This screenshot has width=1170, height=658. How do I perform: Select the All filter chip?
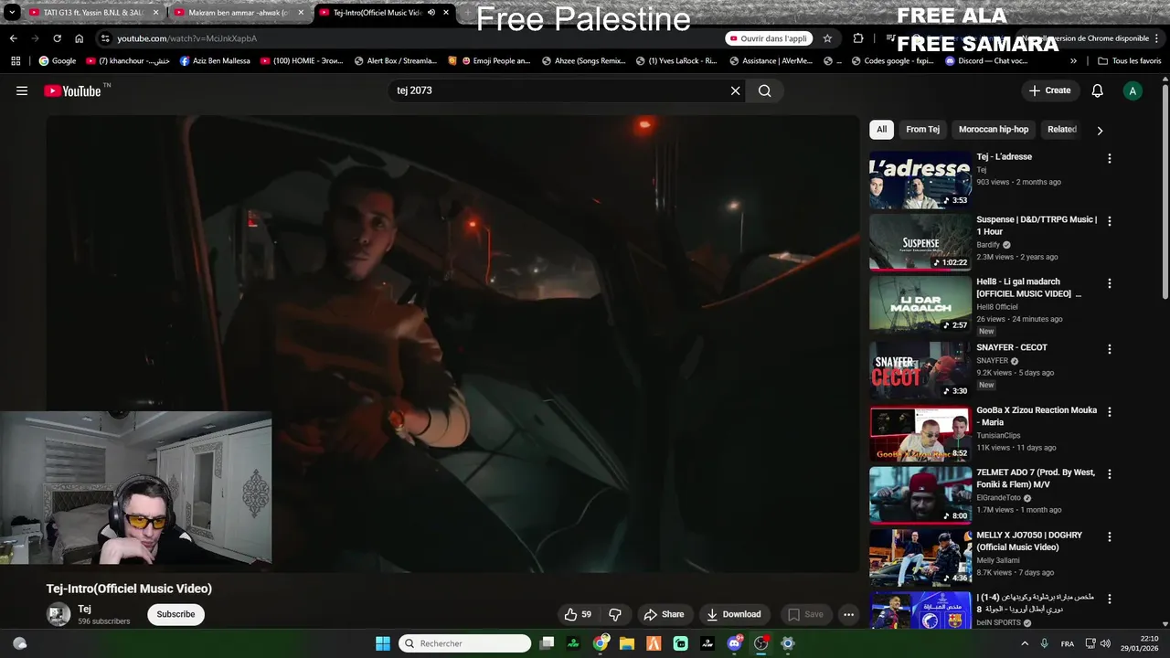tap(881, 130)
